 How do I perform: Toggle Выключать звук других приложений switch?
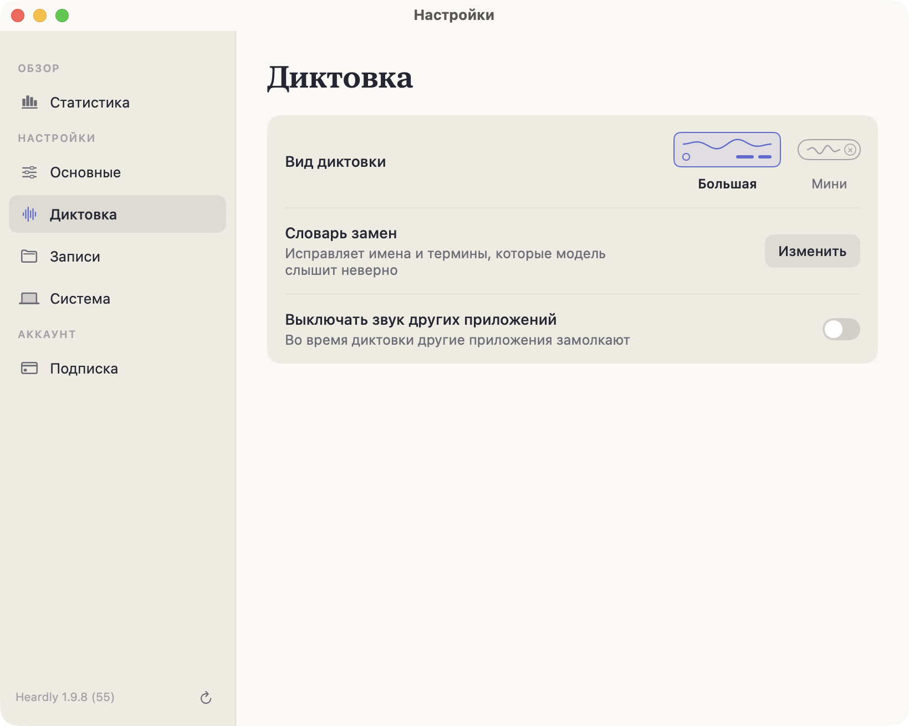841,329
